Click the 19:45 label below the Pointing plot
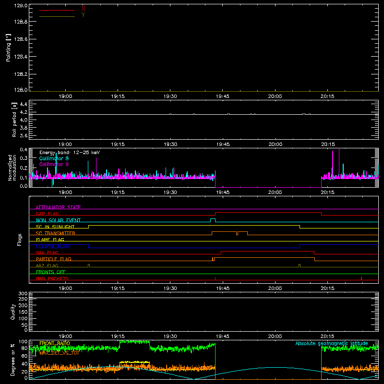This screenshot has height=384, width=384. coord(223,96)
